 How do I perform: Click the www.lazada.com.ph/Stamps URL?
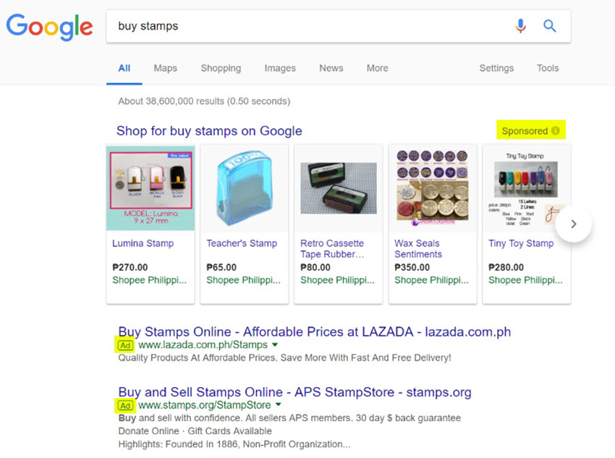coord(203,345)
